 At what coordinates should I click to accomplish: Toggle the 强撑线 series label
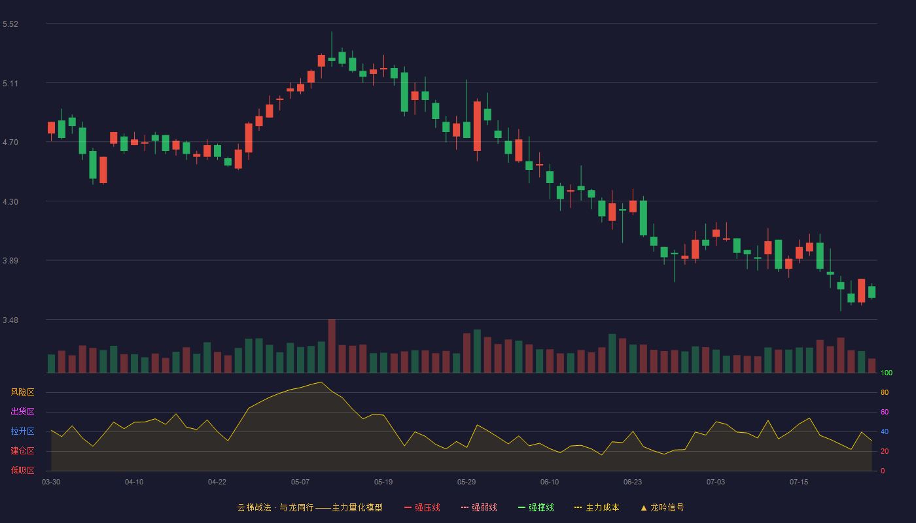(541, 507)
